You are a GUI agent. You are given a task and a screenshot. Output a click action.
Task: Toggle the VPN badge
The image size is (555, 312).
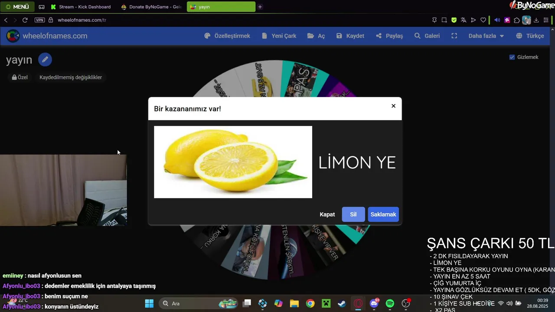coord(39,20)
